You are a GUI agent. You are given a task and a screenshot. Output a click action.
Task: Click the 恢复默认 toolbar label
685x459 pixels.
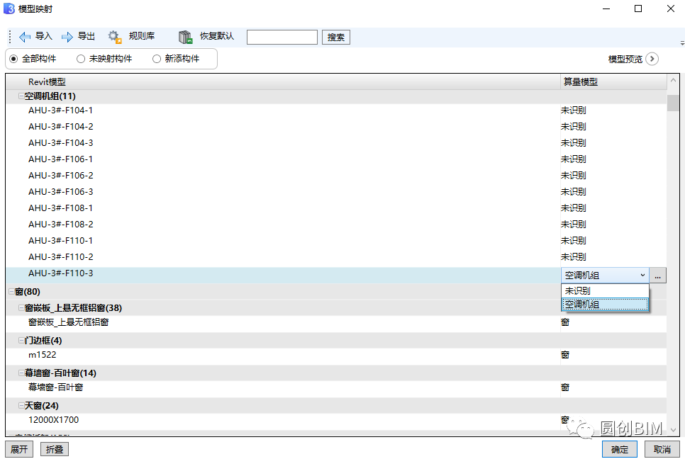point(217,36)
